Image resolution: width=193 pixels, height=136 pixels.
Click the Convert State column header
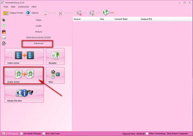point(127,19)
